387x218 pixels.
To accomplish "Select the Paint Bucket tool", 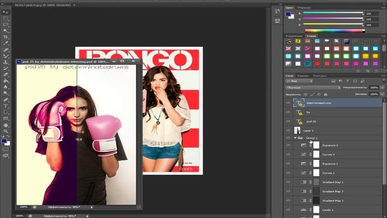I will (5, 81).
